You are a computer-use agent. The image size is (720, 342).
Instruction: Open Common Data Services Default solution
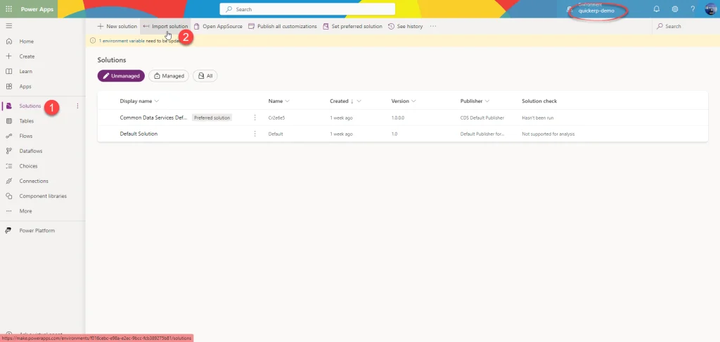[x=153, y=118]
